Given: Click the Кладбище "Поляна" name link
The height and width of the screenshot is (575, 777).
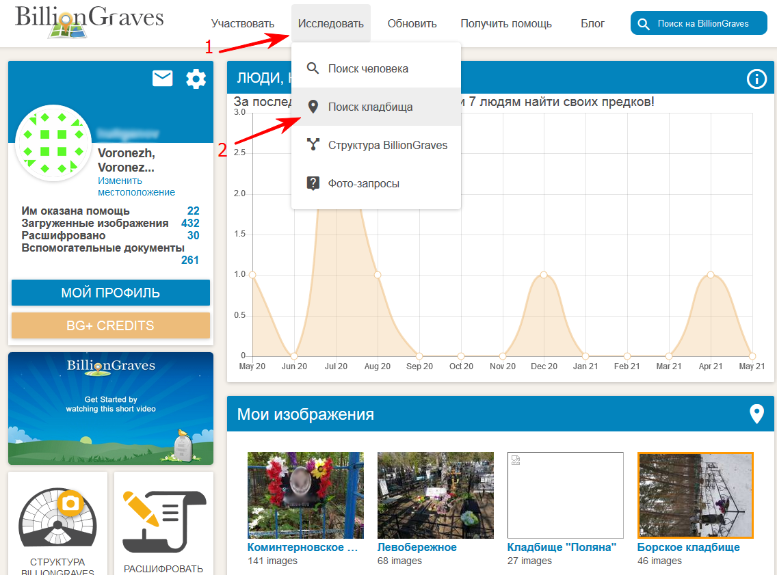Looking at the screenshot, I should pyautogui.click(x=562, y=547).
